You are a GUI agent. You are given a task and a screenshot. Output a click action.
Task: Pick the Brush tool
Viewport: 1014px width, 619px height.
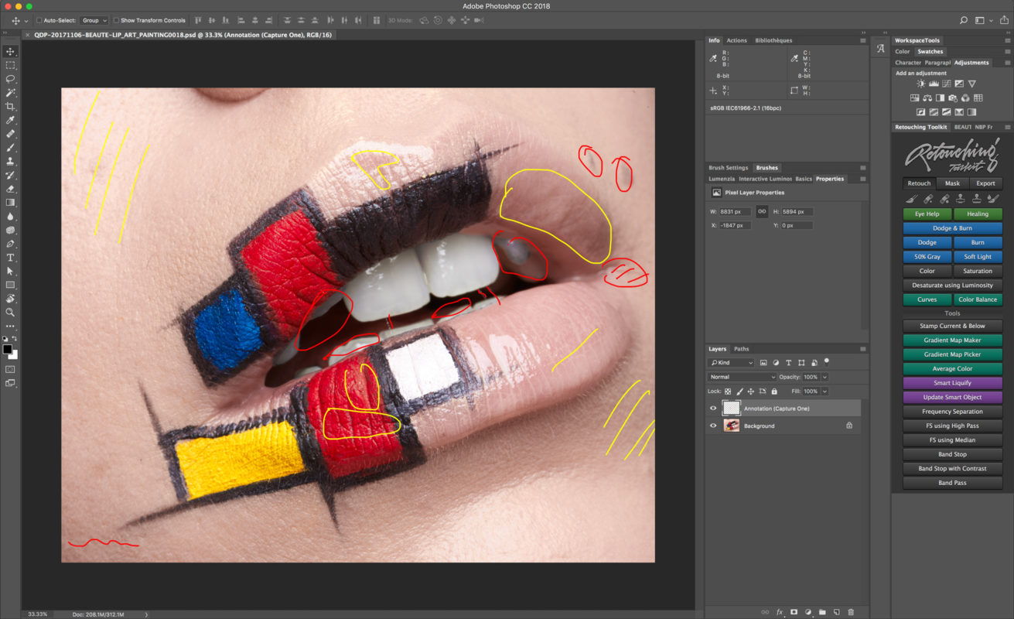[11, 147]
